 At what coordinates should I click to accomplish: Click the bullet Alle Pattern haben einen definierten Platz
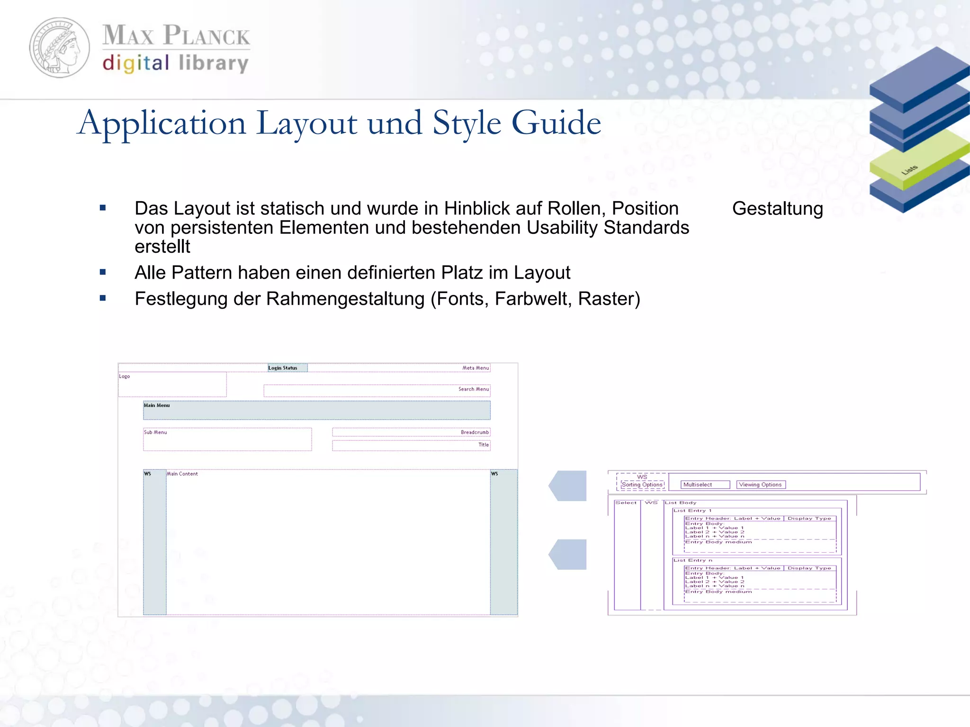click(352, 273)
